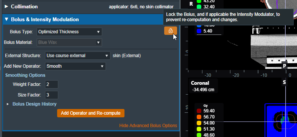Open the Bolus Material dropdown

(x=69, y=42)
